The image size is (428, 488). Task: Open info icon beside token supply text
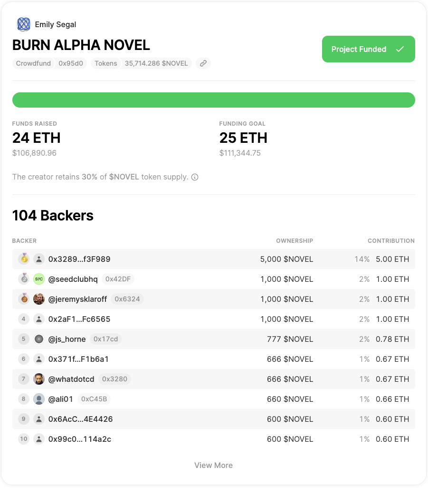[195, 177]
